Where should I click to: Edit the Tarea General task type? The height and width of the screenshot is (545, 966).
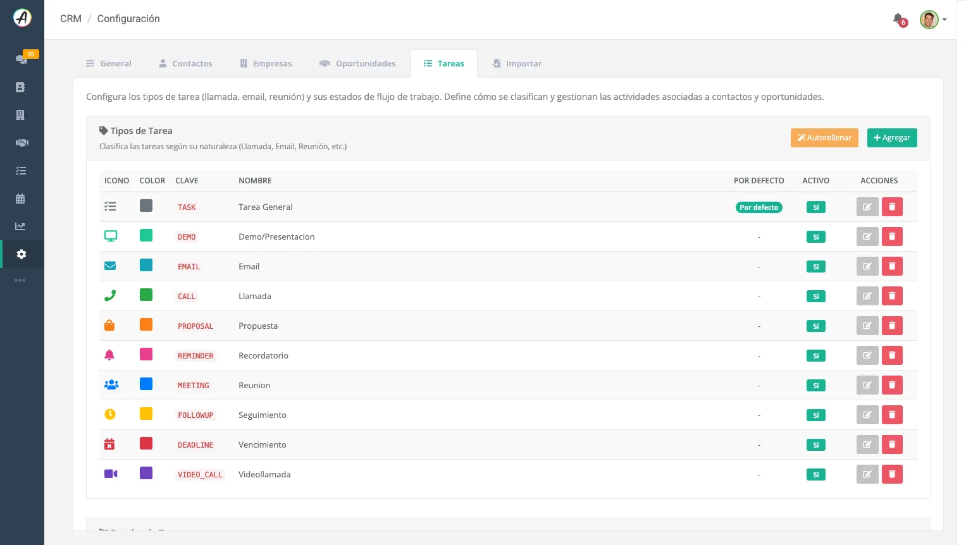(867, 207)
